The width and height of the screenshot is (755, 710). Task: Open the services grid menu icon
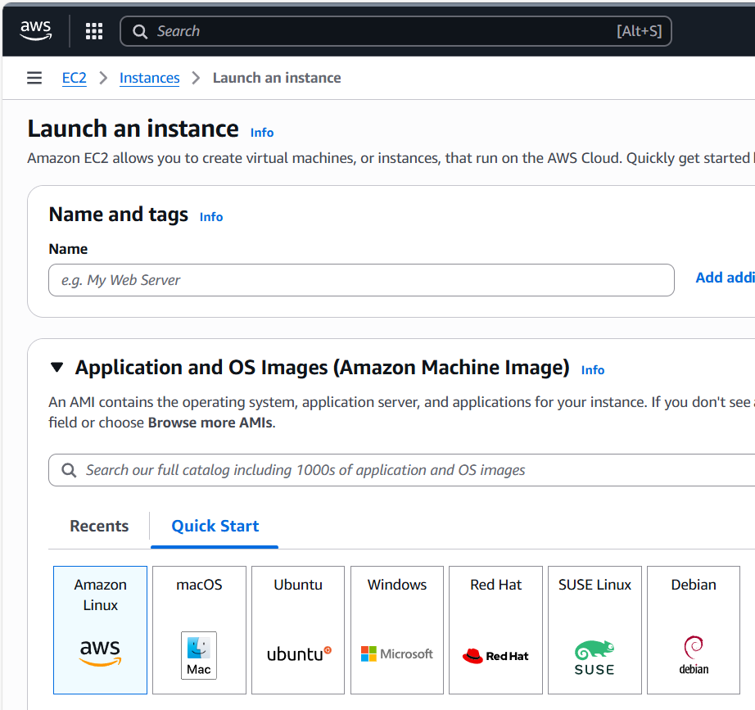[x=94, y=31]
